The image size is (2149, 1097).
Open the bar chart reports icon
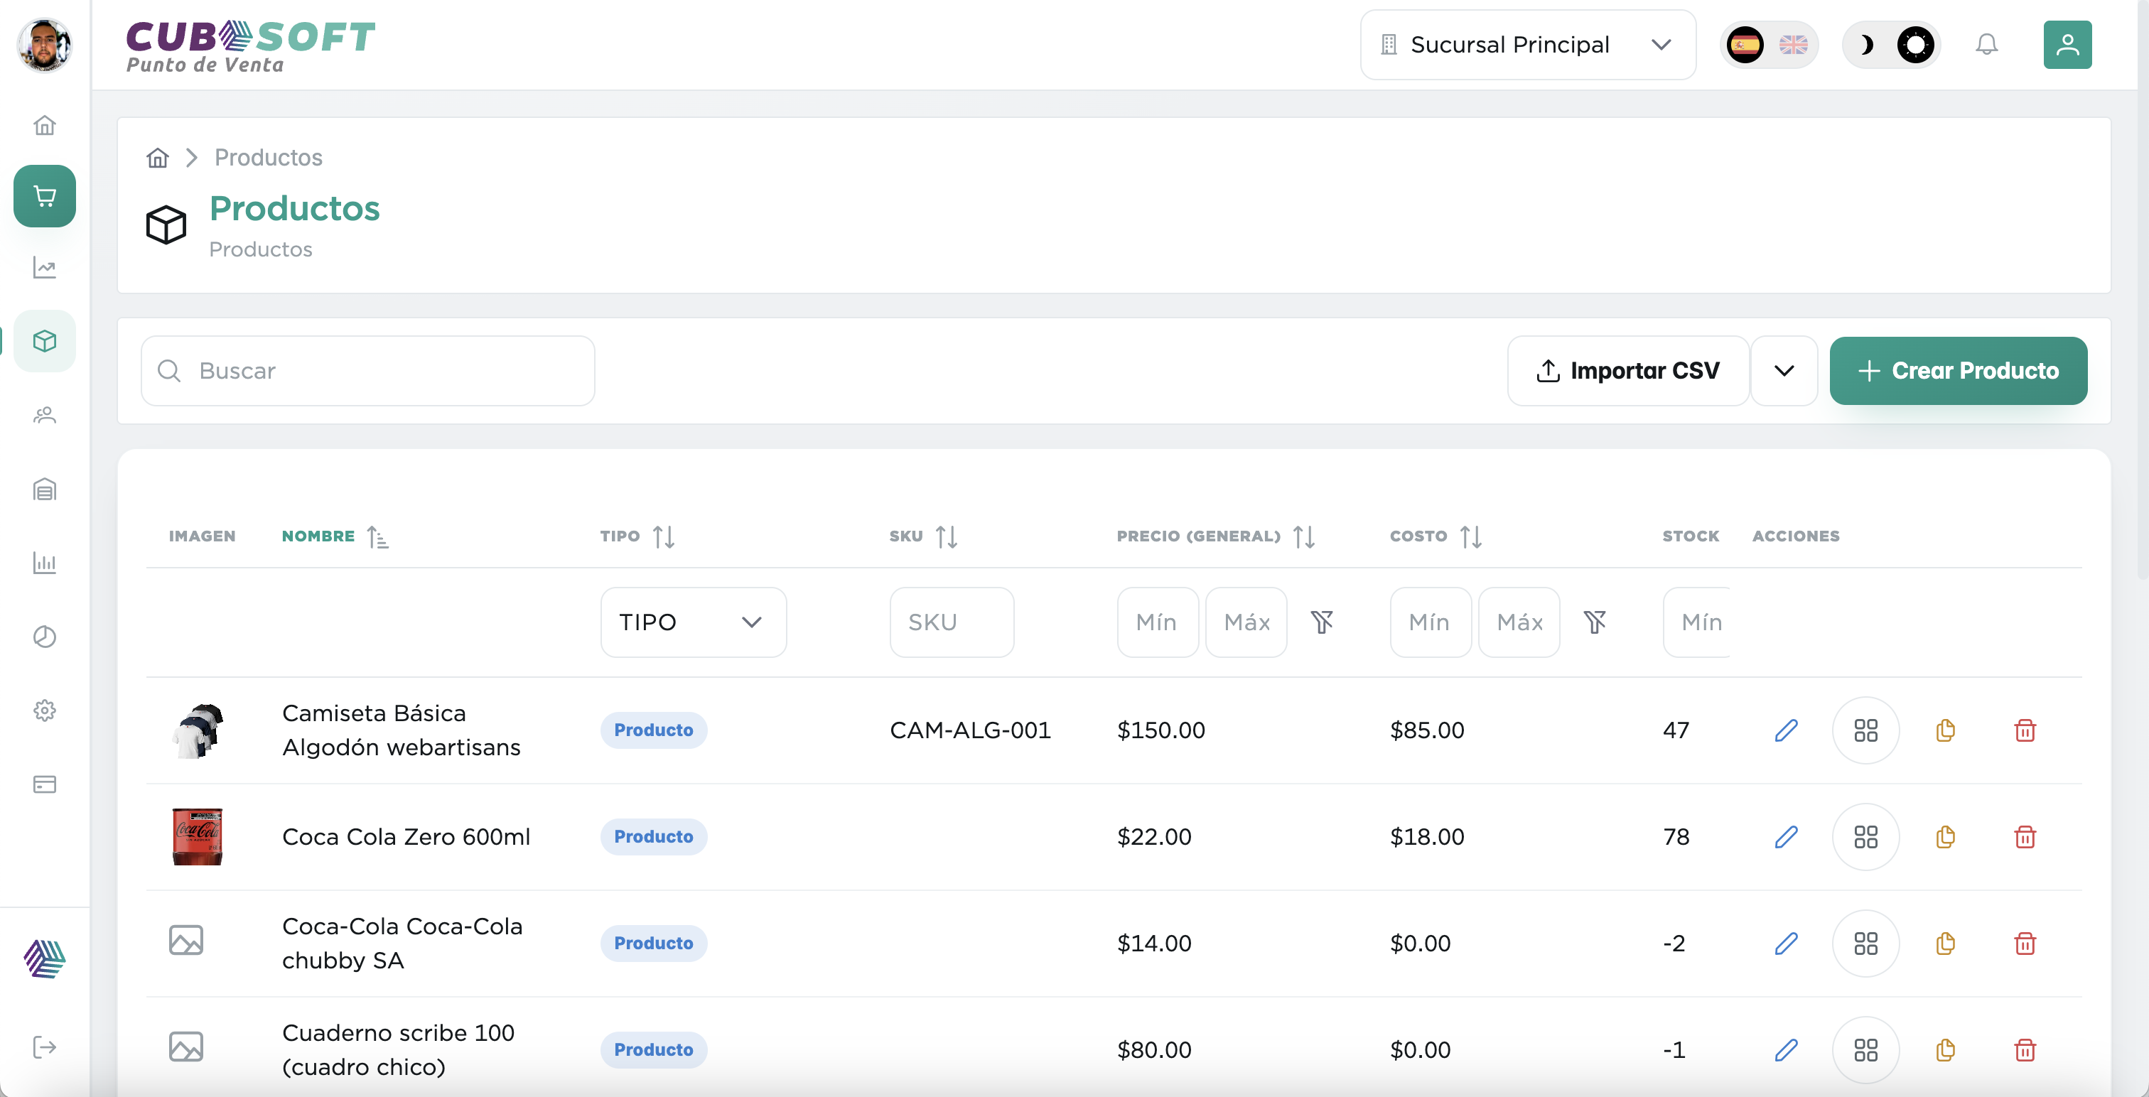44,563
